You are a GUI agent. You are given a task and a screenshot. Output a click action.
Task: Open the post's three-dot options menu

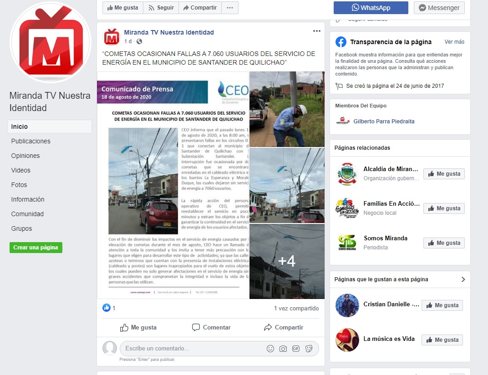tap(316, 31)
